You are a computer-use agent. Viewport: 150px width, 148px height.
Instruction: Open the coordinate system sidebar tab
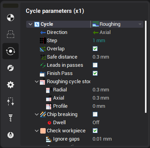pyautogui.click(x=11, y=18)
